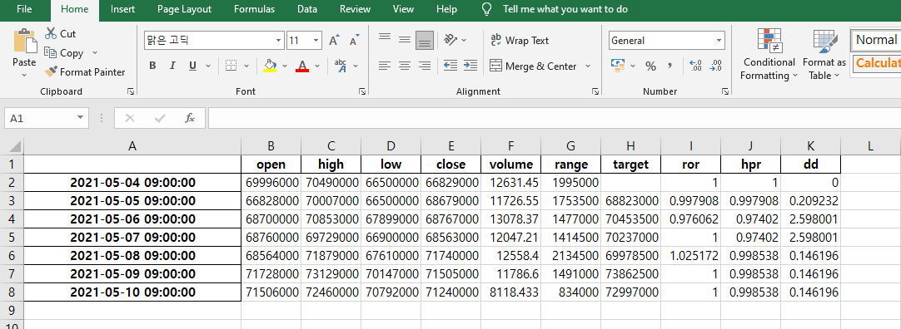Expand the Copy options arrow
The width and height of the screenshot is (901, 329).
tap(95, 52)
